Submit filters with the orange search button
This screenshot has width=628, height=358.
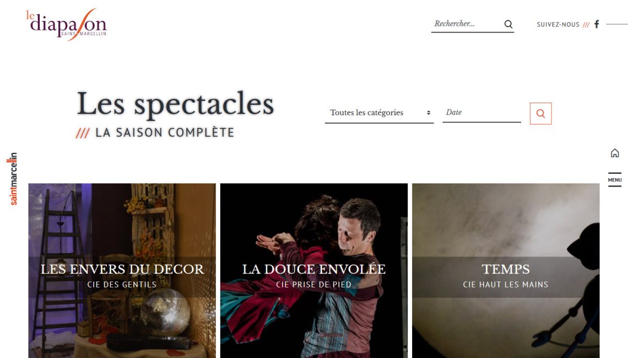[x=541, y=114]
